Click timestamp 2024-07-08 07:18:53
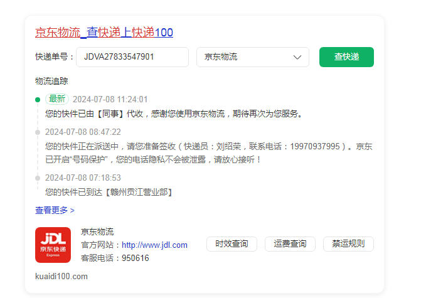 click(x=83, y=178)
